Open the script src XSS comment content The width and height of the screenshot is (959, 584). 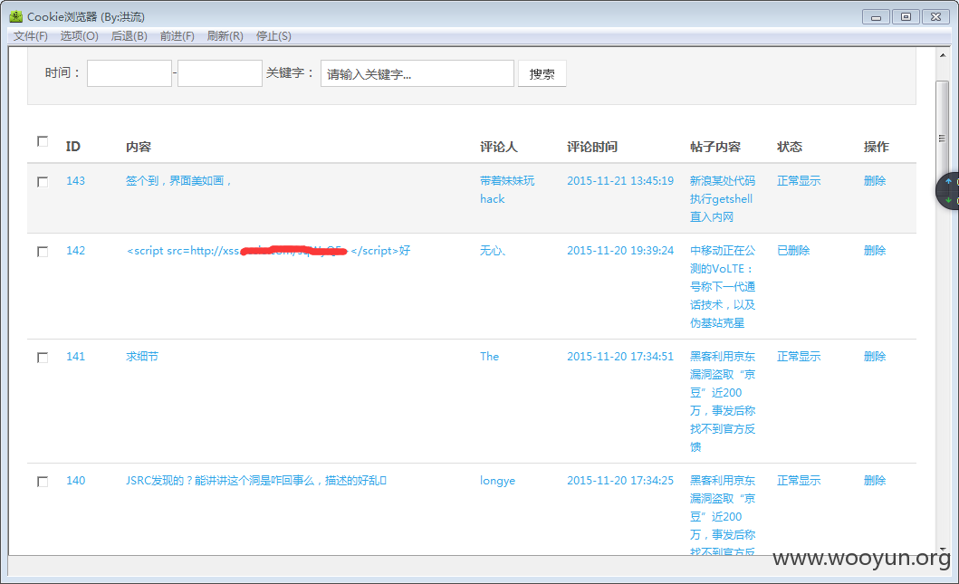268,250
